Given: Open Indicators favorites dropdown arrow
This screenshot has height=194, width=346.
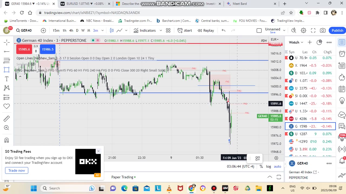Looking at the screenshot, I should pyautogui.click(x=161, y=30).
